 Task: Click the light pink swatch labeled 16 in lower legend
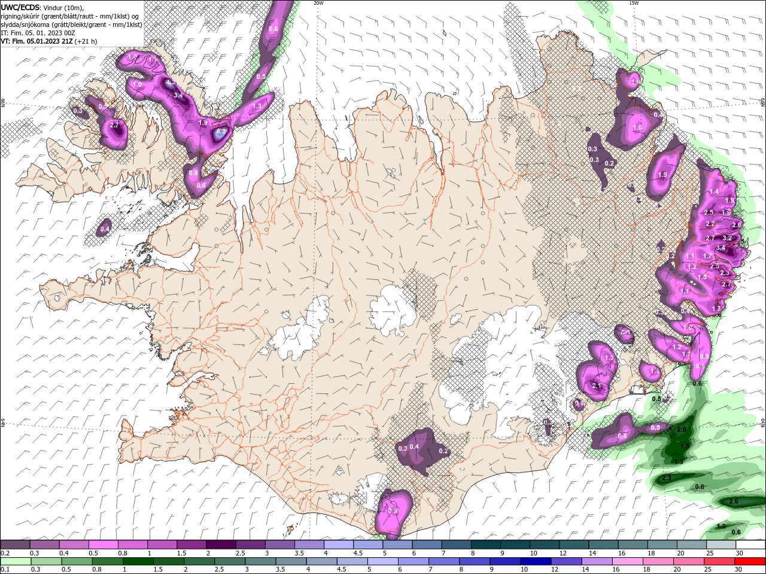pyautogui.click(x=627, y=561)
